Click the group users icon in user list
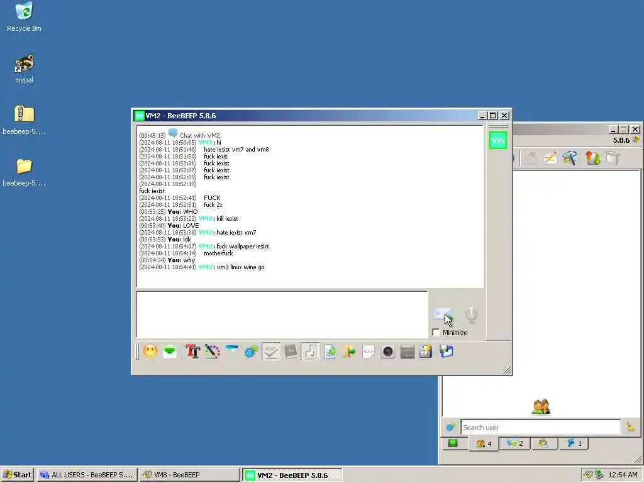The height and width of the screenshot is (483, 644). [x=540, y=407]
